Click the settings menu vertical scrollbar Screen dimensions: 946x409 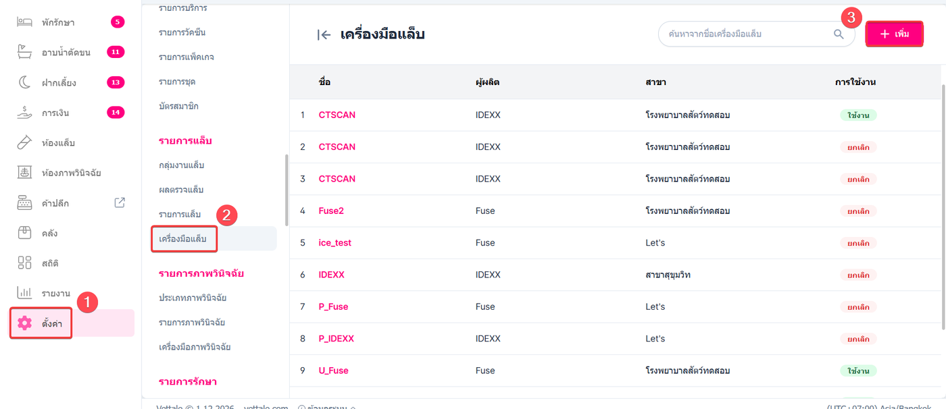(287, 190)
